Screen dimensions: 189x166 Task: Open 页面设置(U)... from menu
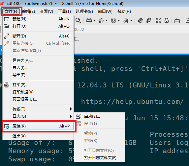tap(38, 99)
